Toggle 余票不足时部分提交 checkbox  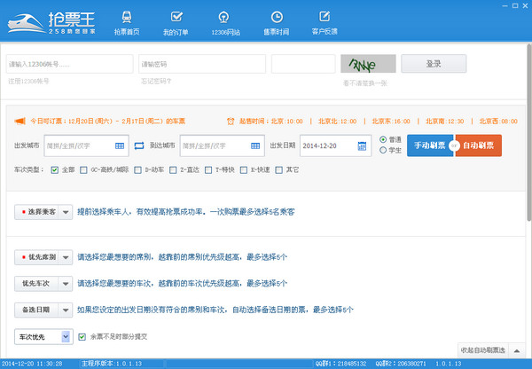tap(82, 336)
